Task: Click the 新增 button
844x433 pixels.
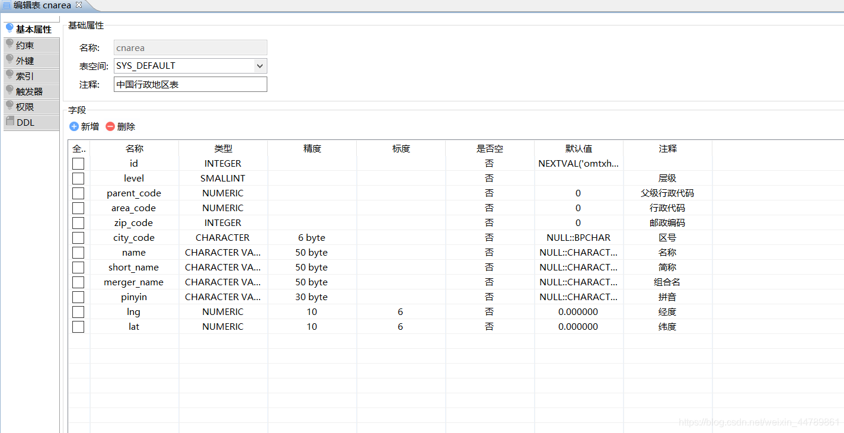Action: click(84, 126)
